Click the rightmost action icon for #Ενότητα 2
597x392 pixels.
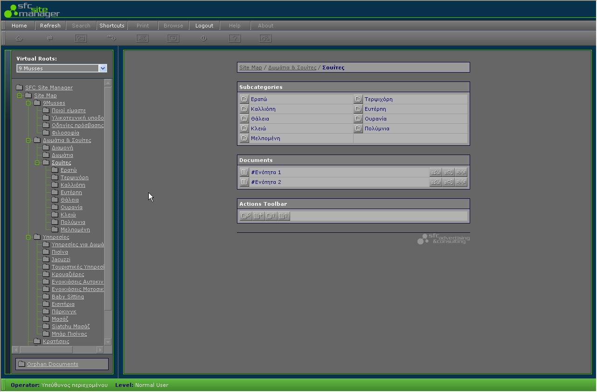tap(461, 182)
